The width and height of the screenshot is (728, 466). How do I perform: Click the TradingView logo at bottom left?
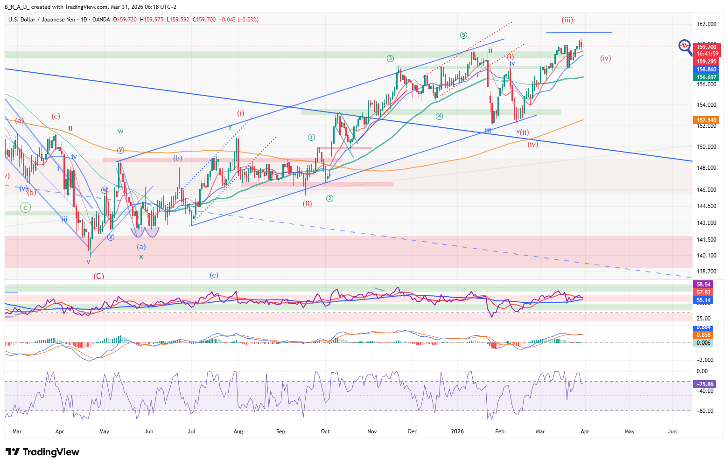click(x=42, y=452)
